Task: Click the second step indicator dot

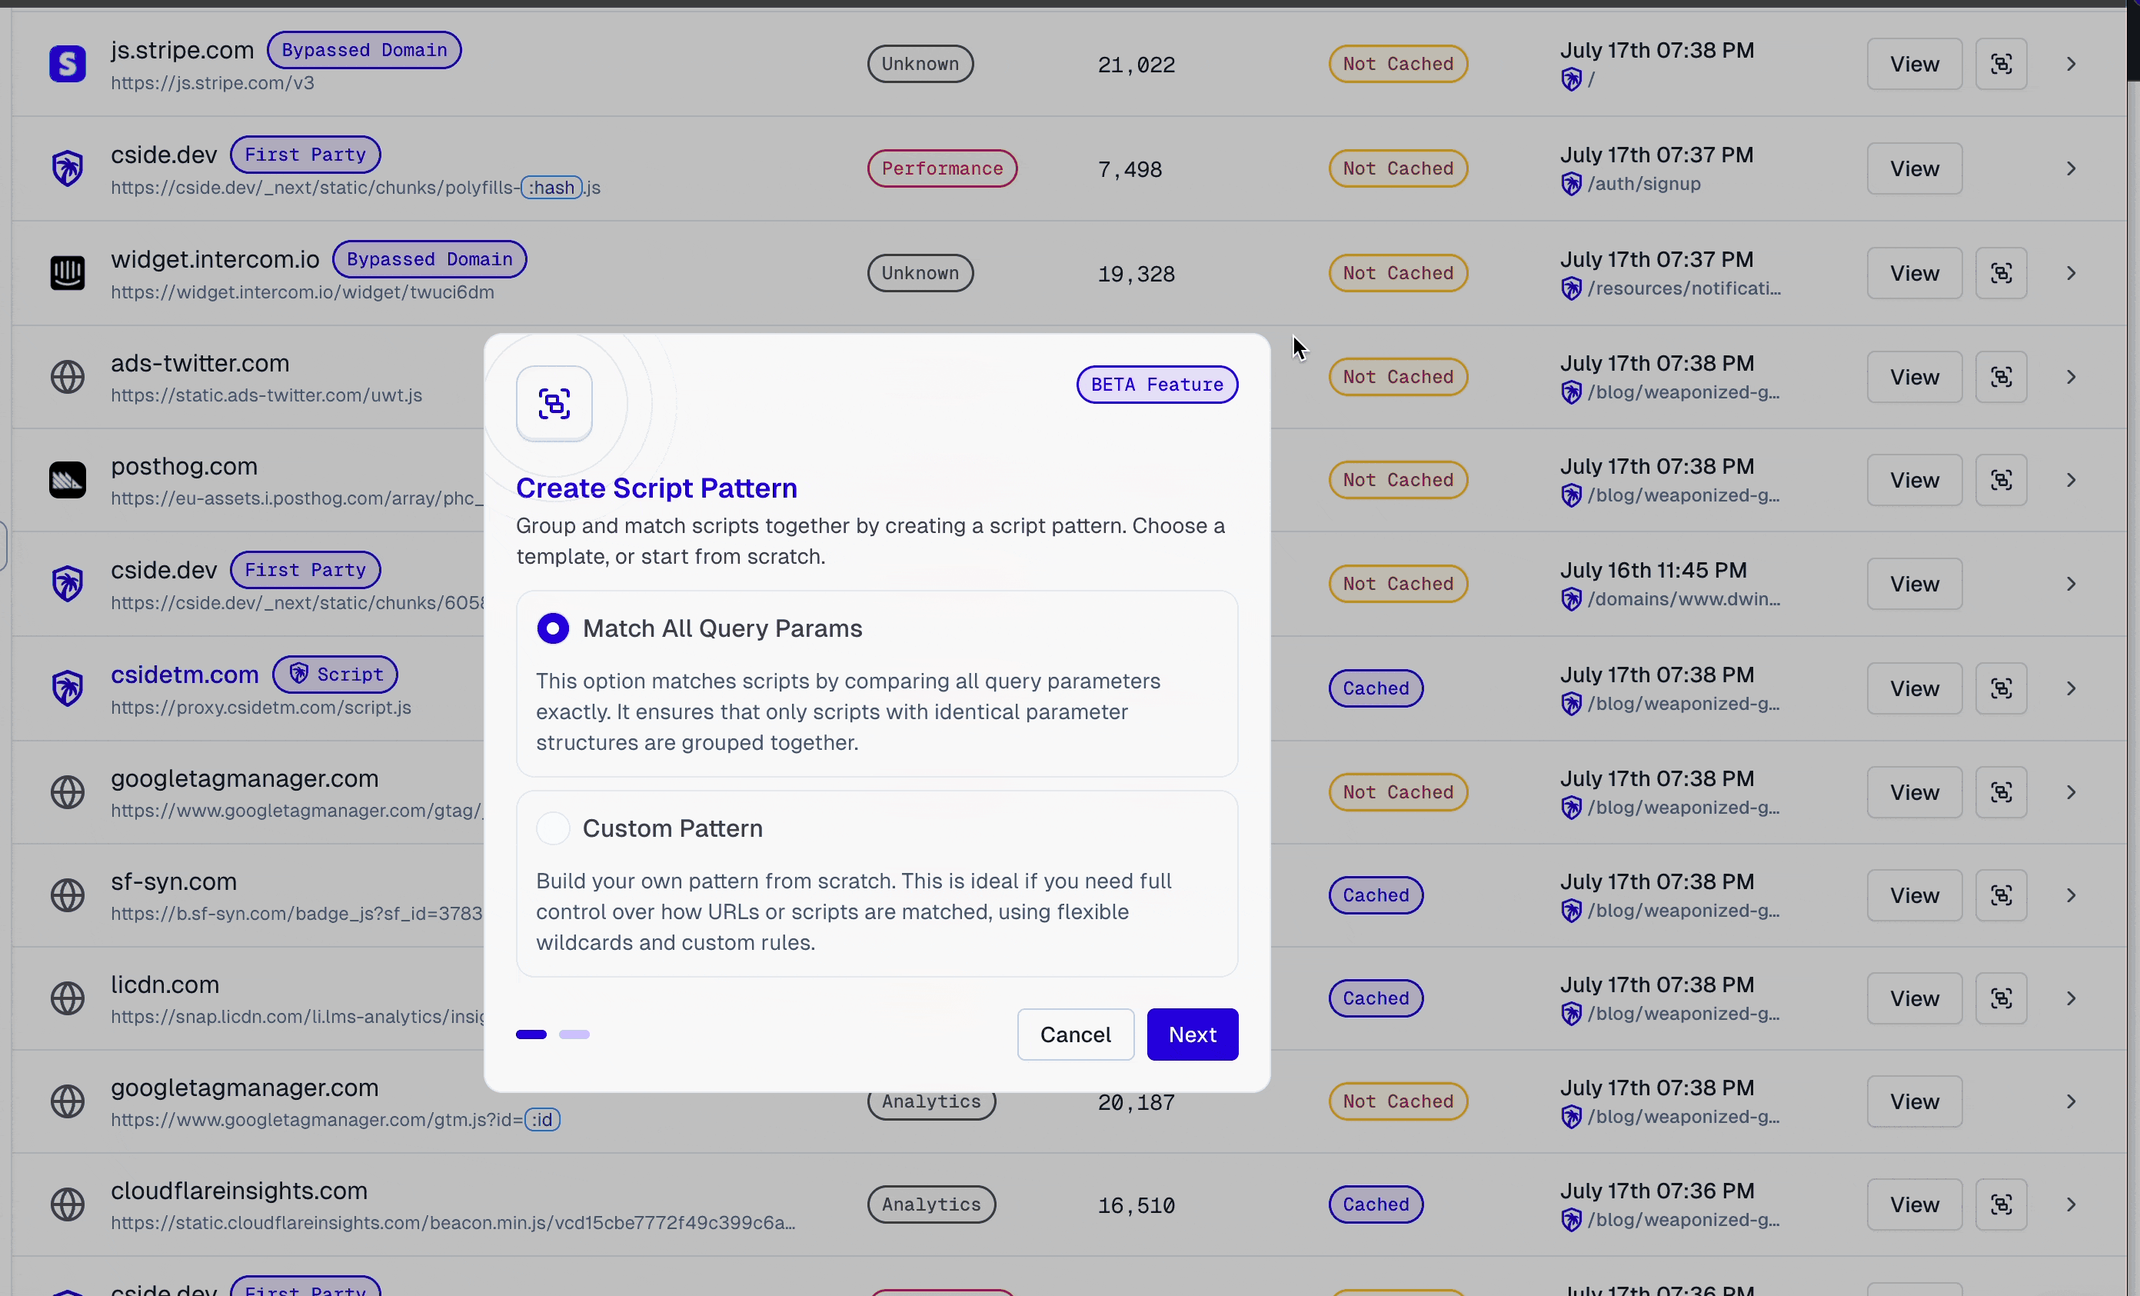Action: pyautogui.click(x=574, y=1034)
